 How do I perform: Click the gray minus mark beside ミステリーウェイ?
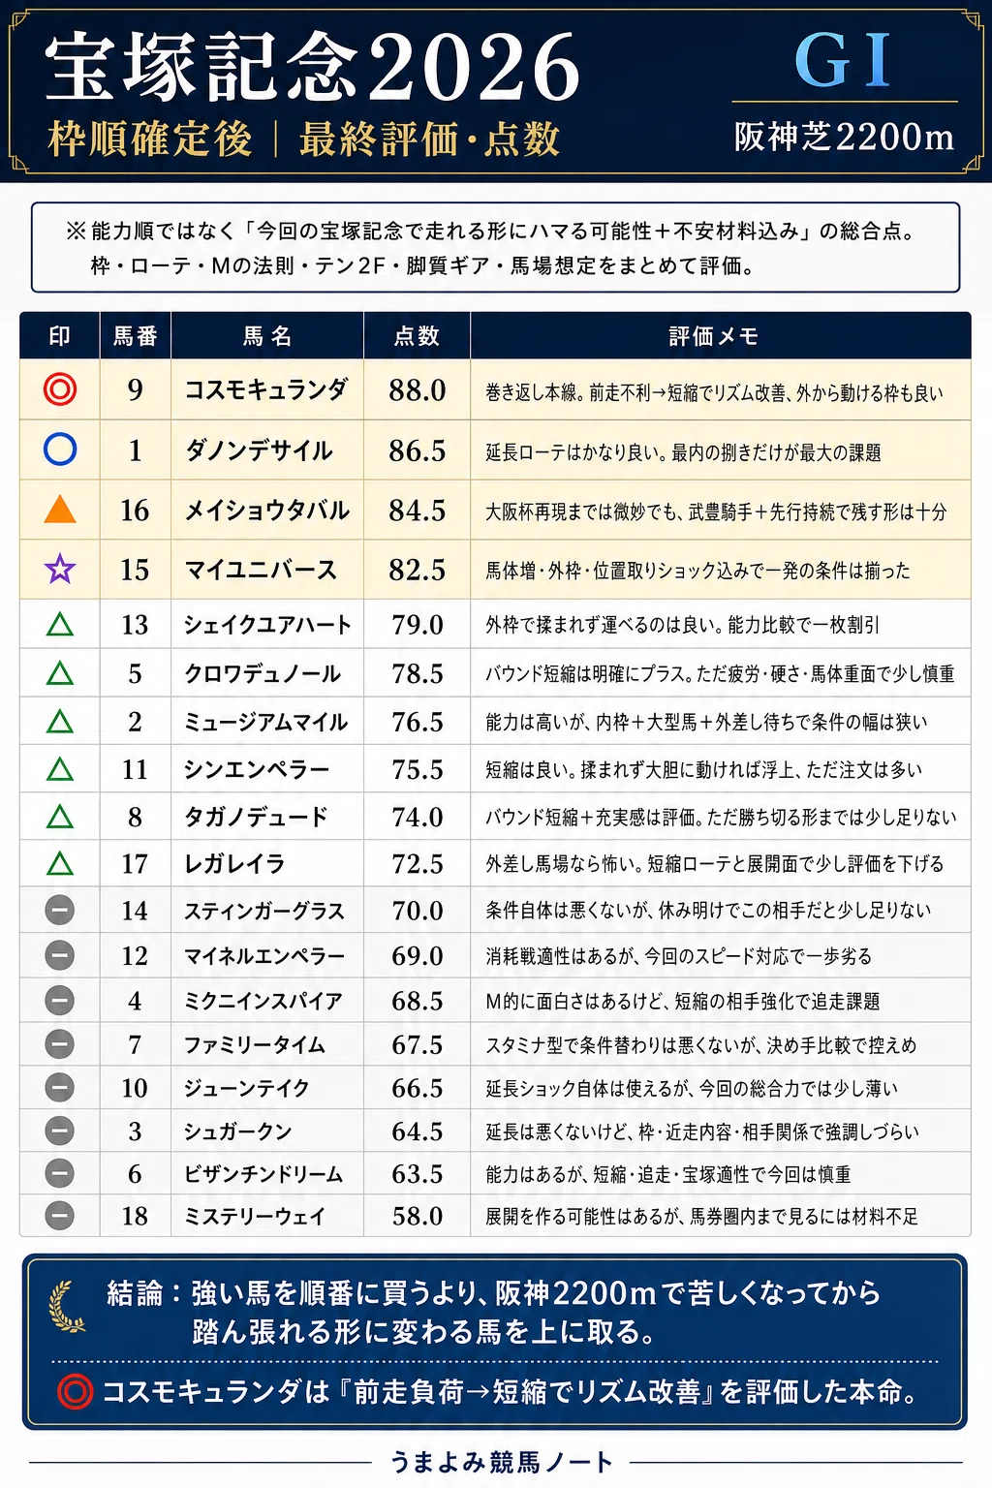point(60,1215)
